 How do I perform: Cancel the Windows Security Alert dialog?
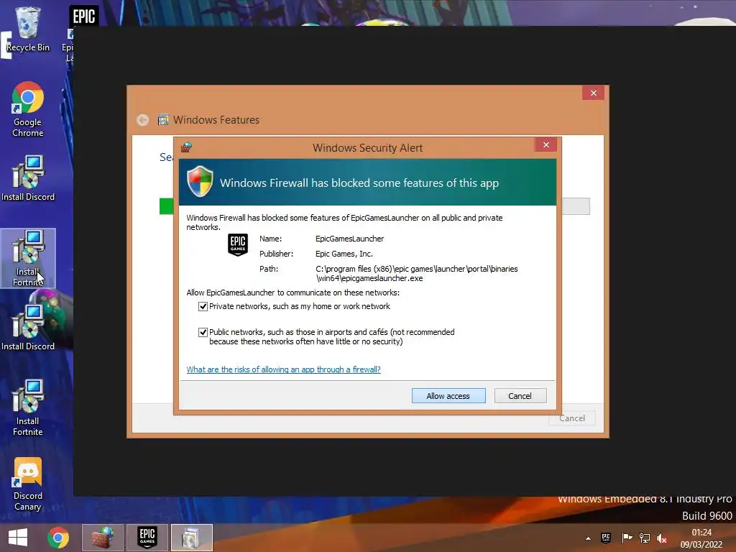pos(520,396)
